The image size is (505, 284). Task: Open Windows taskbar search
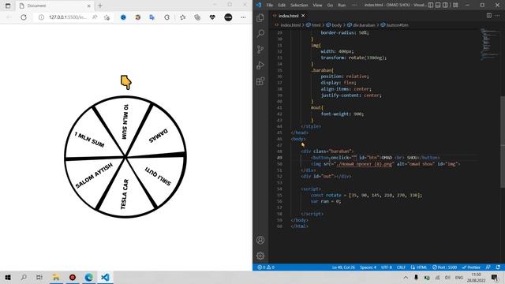pyautogui.click(x=24, y=277)
